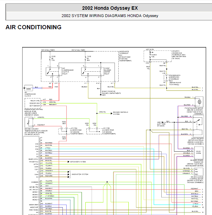Click the A/C compressor clutch component symbol
This screenshot has height=215, width=212.
28,88
